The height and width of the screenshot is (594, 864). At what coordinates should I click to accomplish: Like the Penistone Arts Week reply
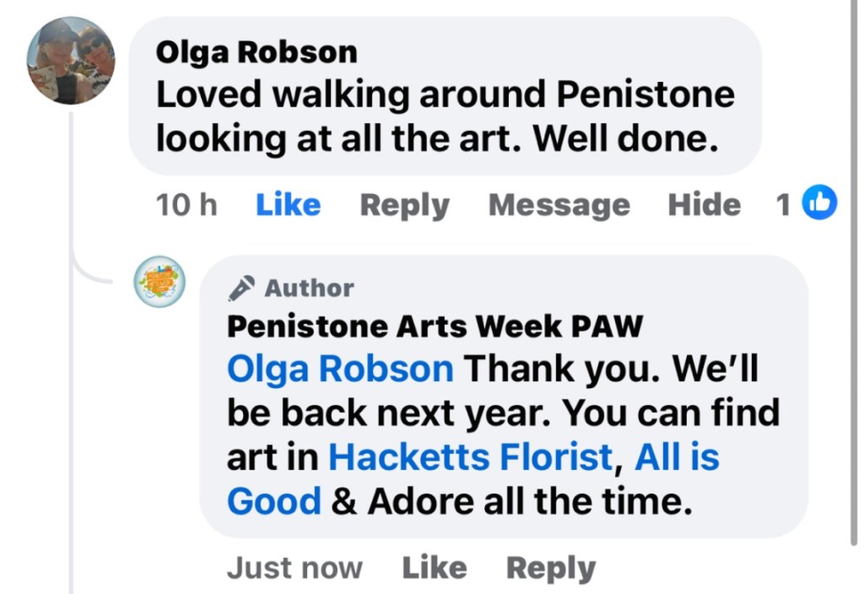pos(434,568)
